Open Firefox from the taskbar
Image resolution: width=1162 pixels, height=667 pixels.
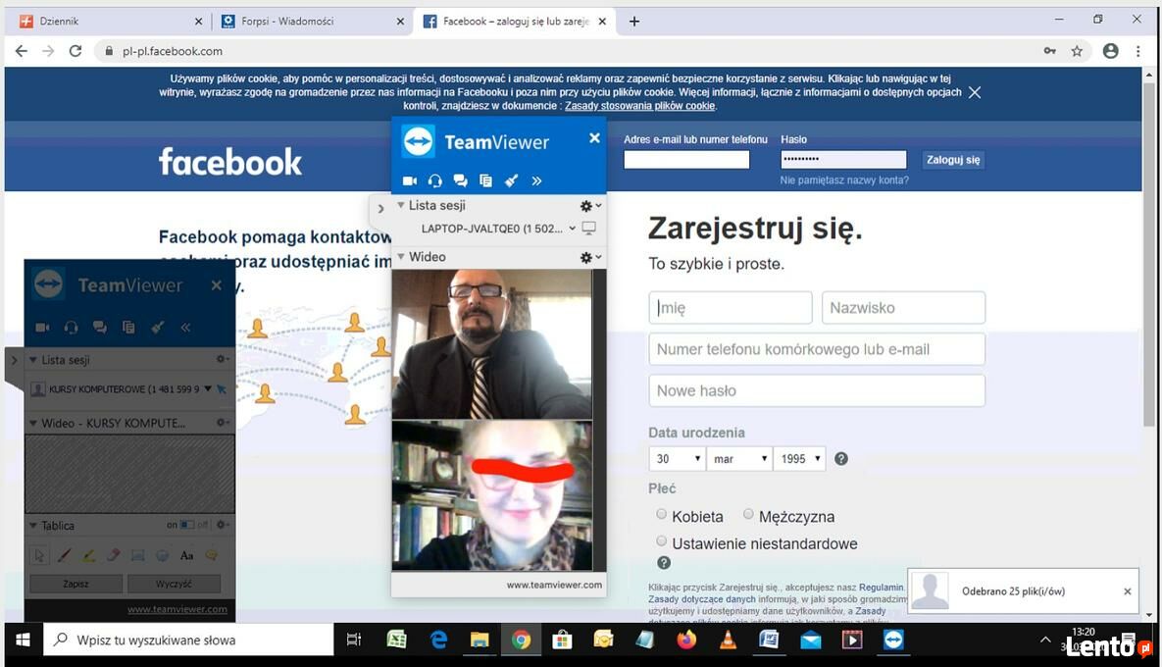click(686, 640)
